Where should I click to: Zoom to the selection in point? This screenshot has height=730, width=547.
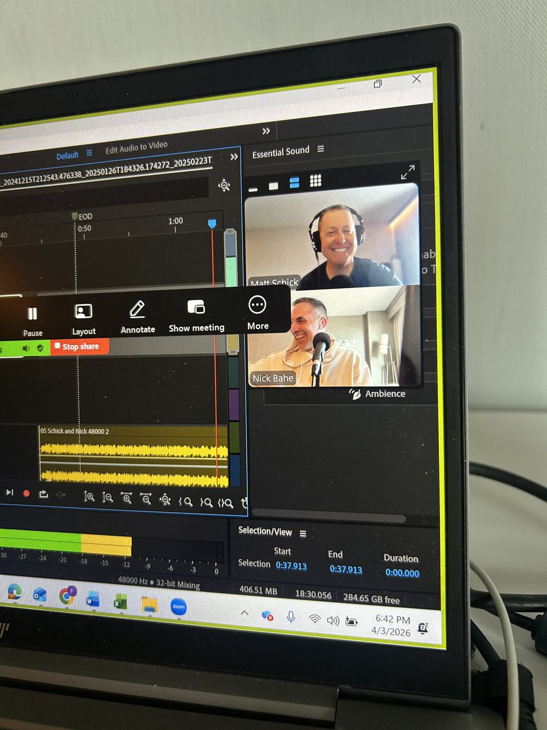(x=186, y=502)
